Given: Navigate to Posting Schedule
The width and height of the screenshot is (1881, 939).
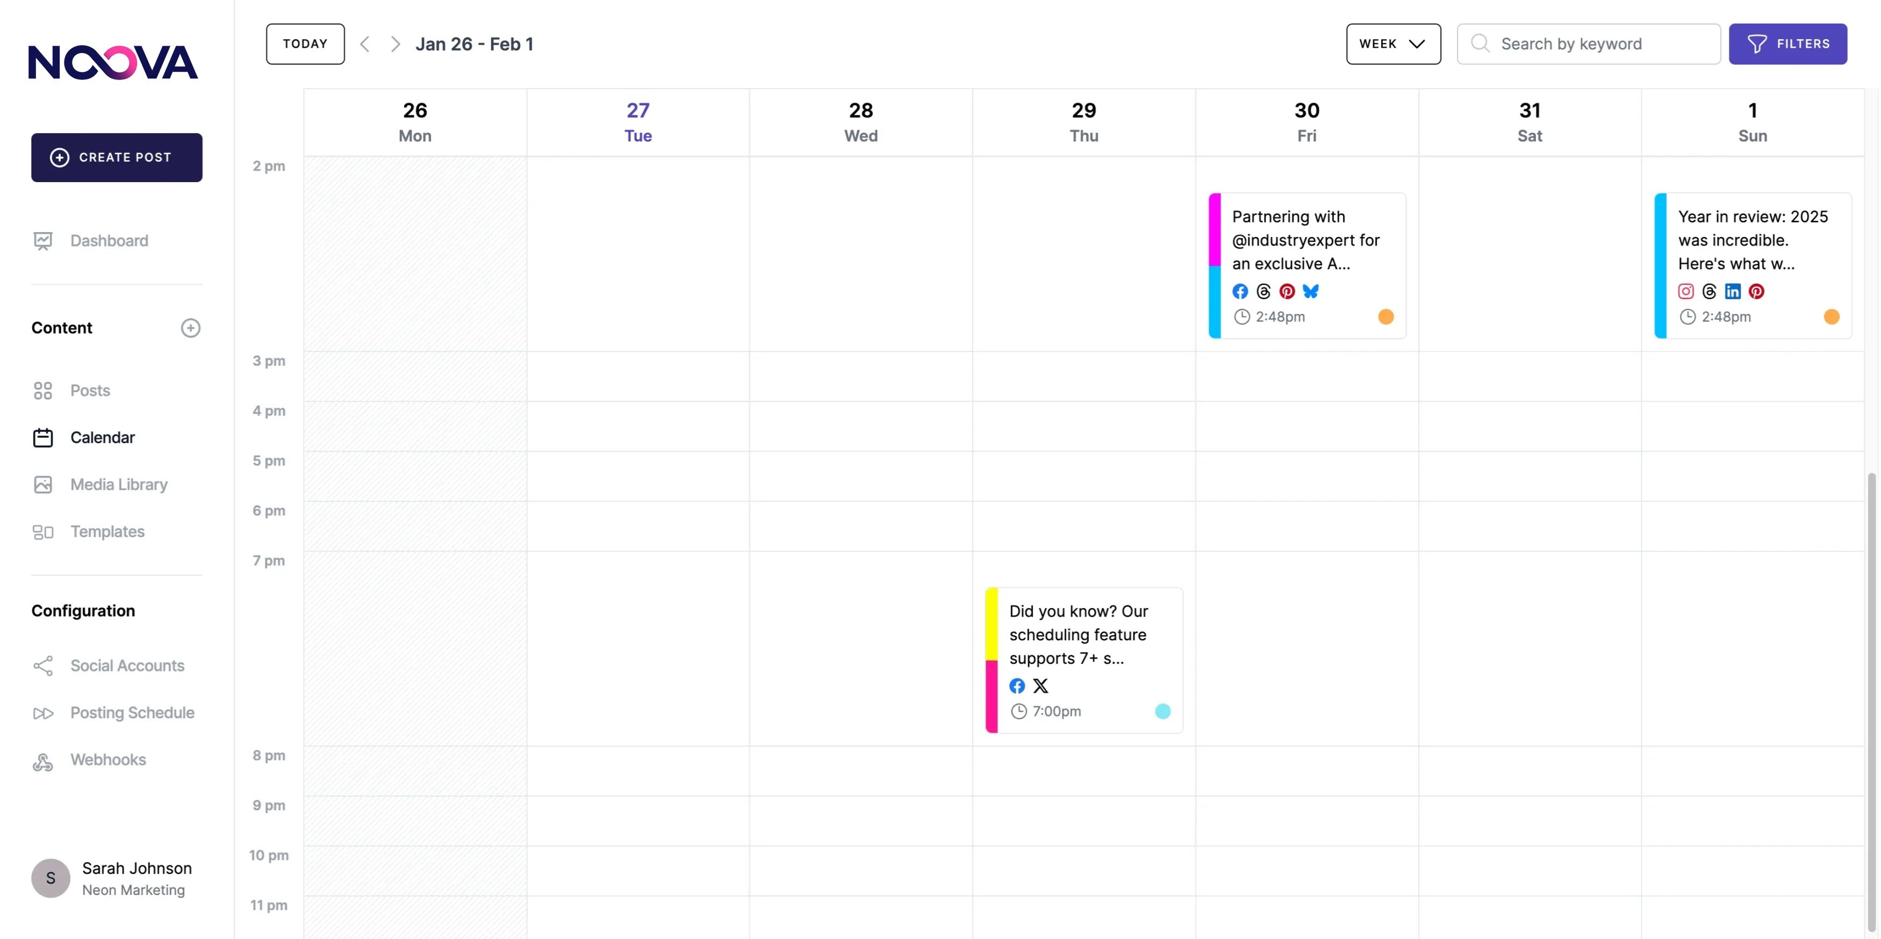Looking at the screenshot, I should (x=132, y=713).
